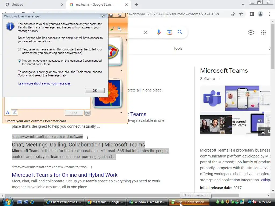Viewport: 275px width, 206px height.
Task: Switch to the handwriting pen input mode
Action: (15, 112)
